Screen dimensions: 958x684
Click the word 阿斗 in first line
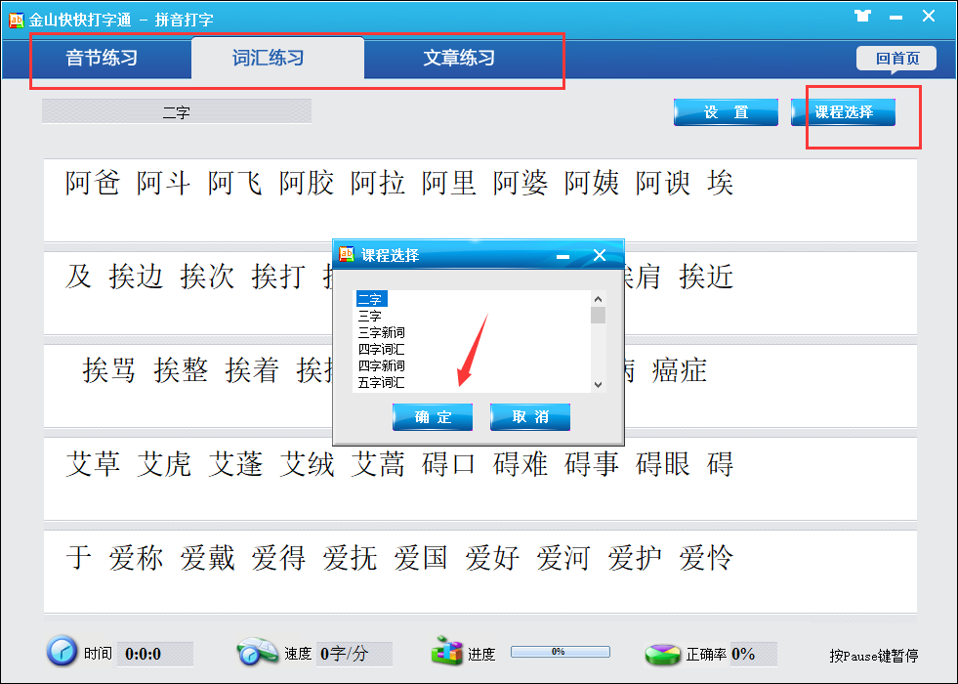click(164, 183)
